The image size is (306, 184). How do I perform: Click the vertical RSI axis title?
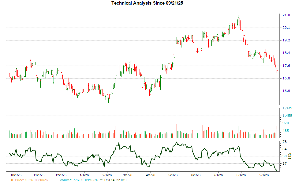(x=289, y=156)
